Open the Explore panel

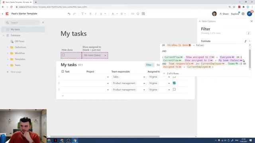point(235,14)
